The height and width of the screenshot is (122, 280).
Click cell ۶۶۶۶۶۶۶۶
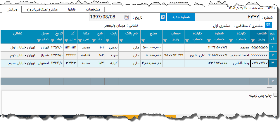[260, 55]
